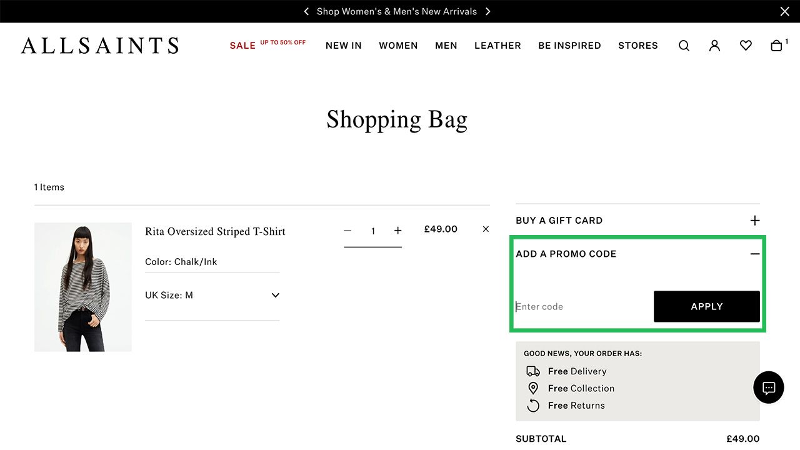The width and height of the screenshot is (800, 450).
Task: Select the Shopping Bag heading
Action: [397, 119]
